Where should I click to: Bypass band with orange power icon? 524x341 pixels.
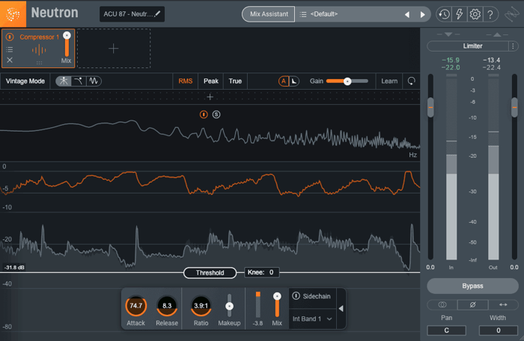coord(204,114)
